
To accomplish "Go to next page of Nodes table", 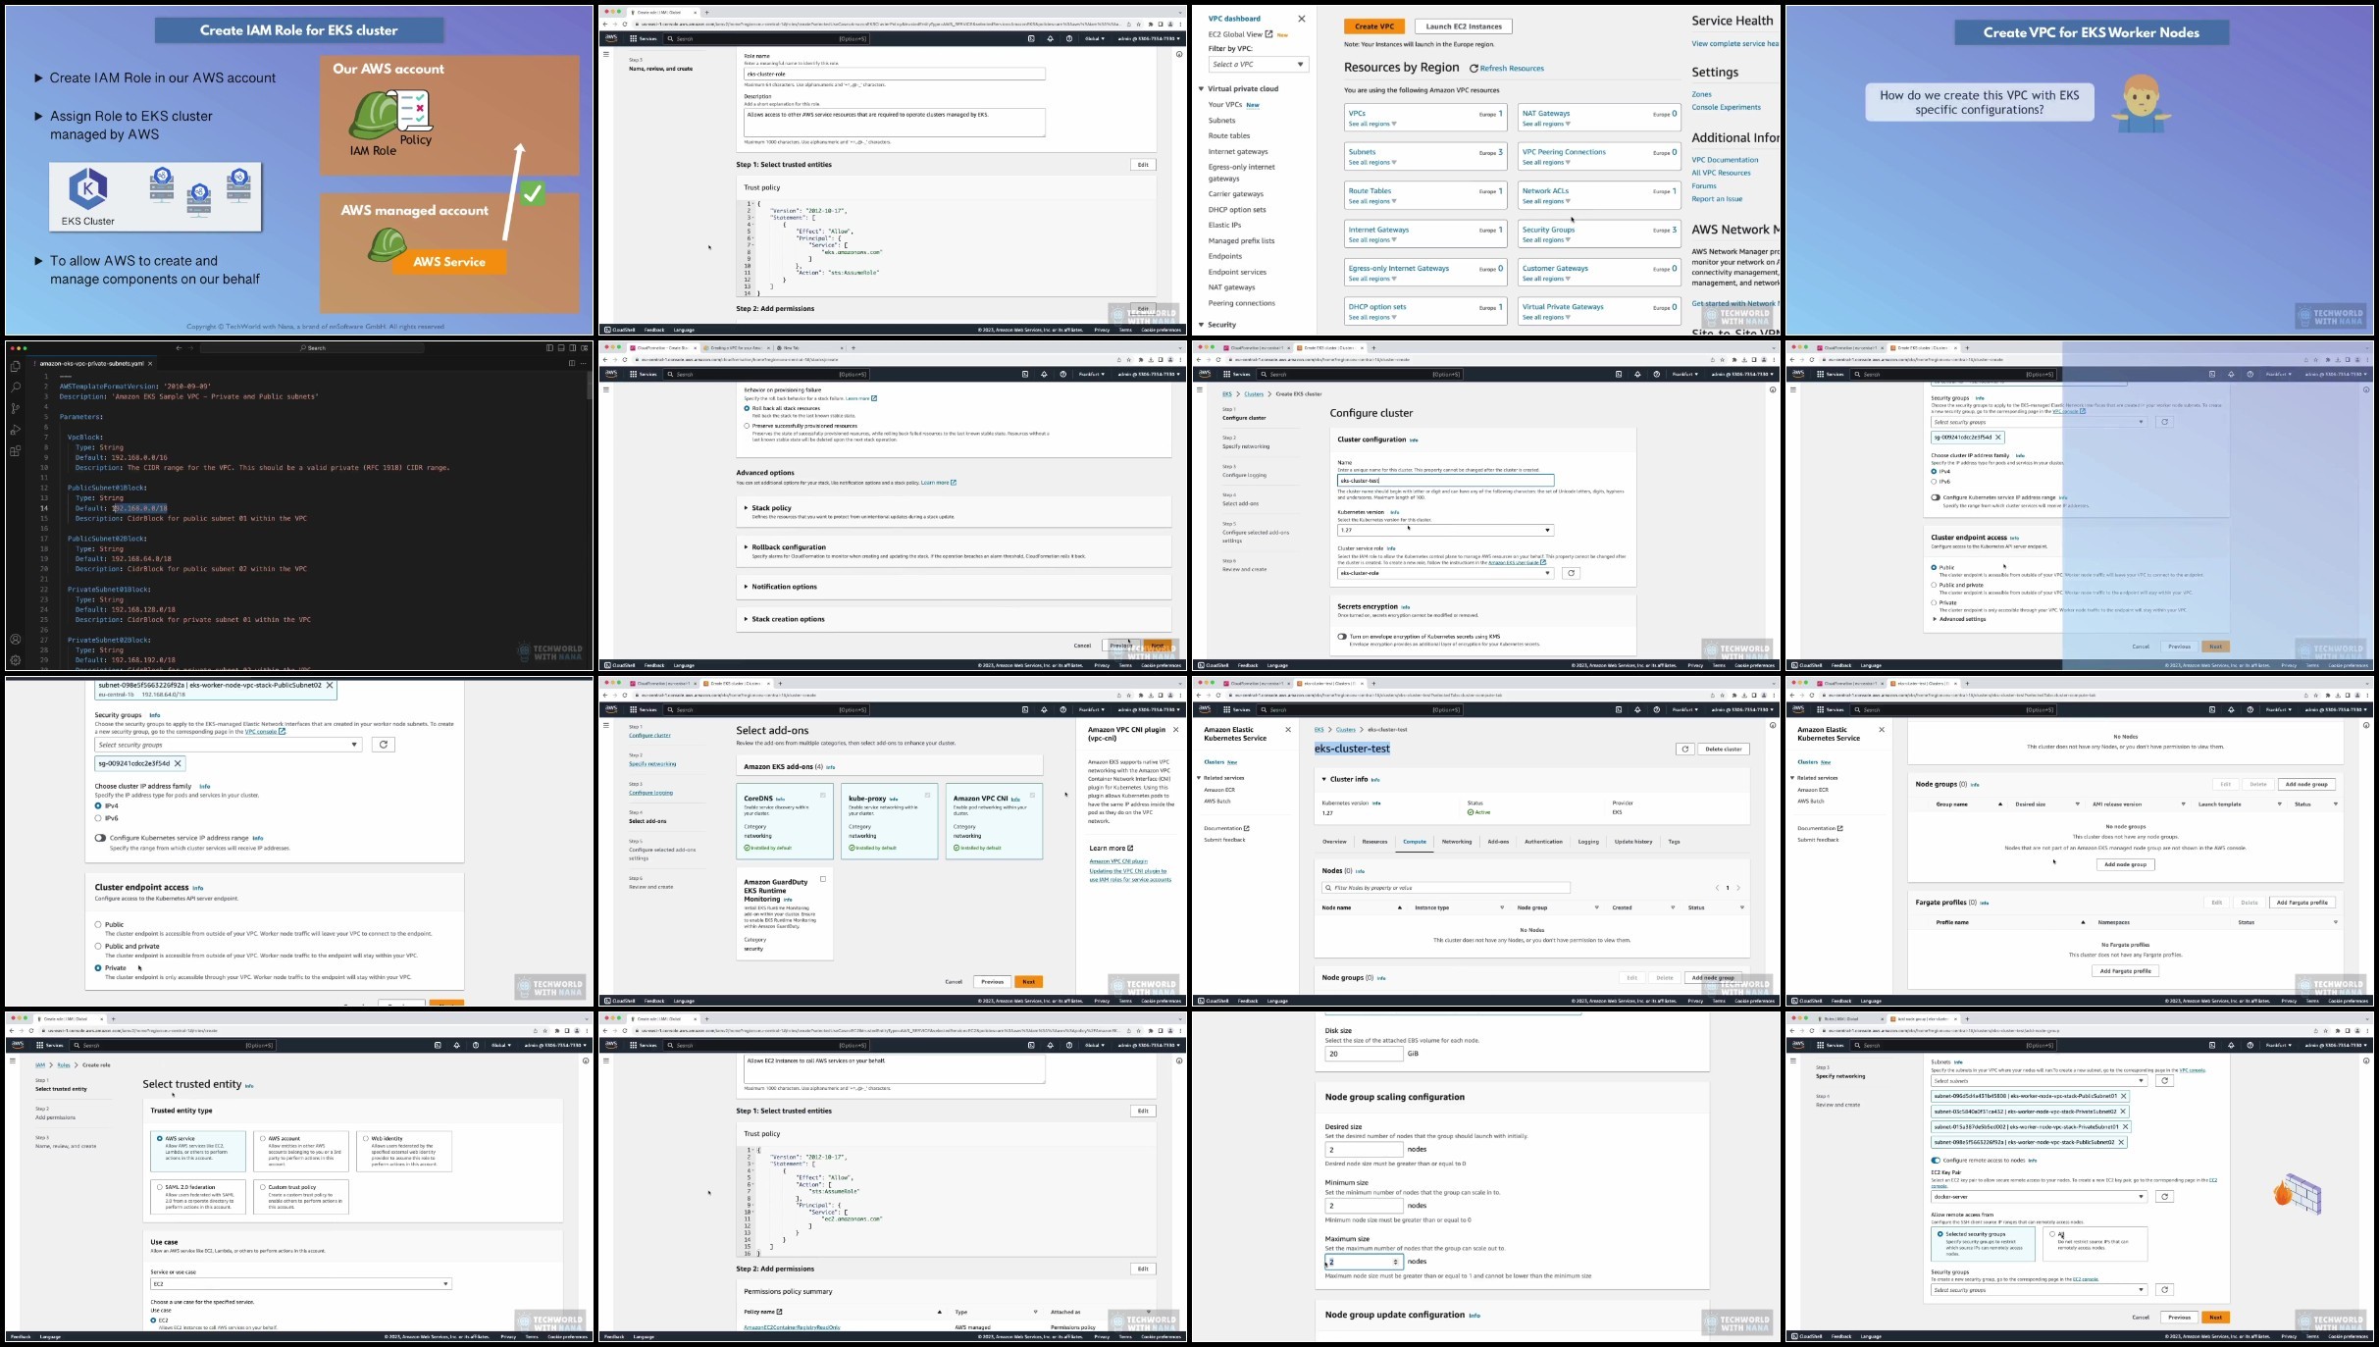I will [x=1738, y=888].
